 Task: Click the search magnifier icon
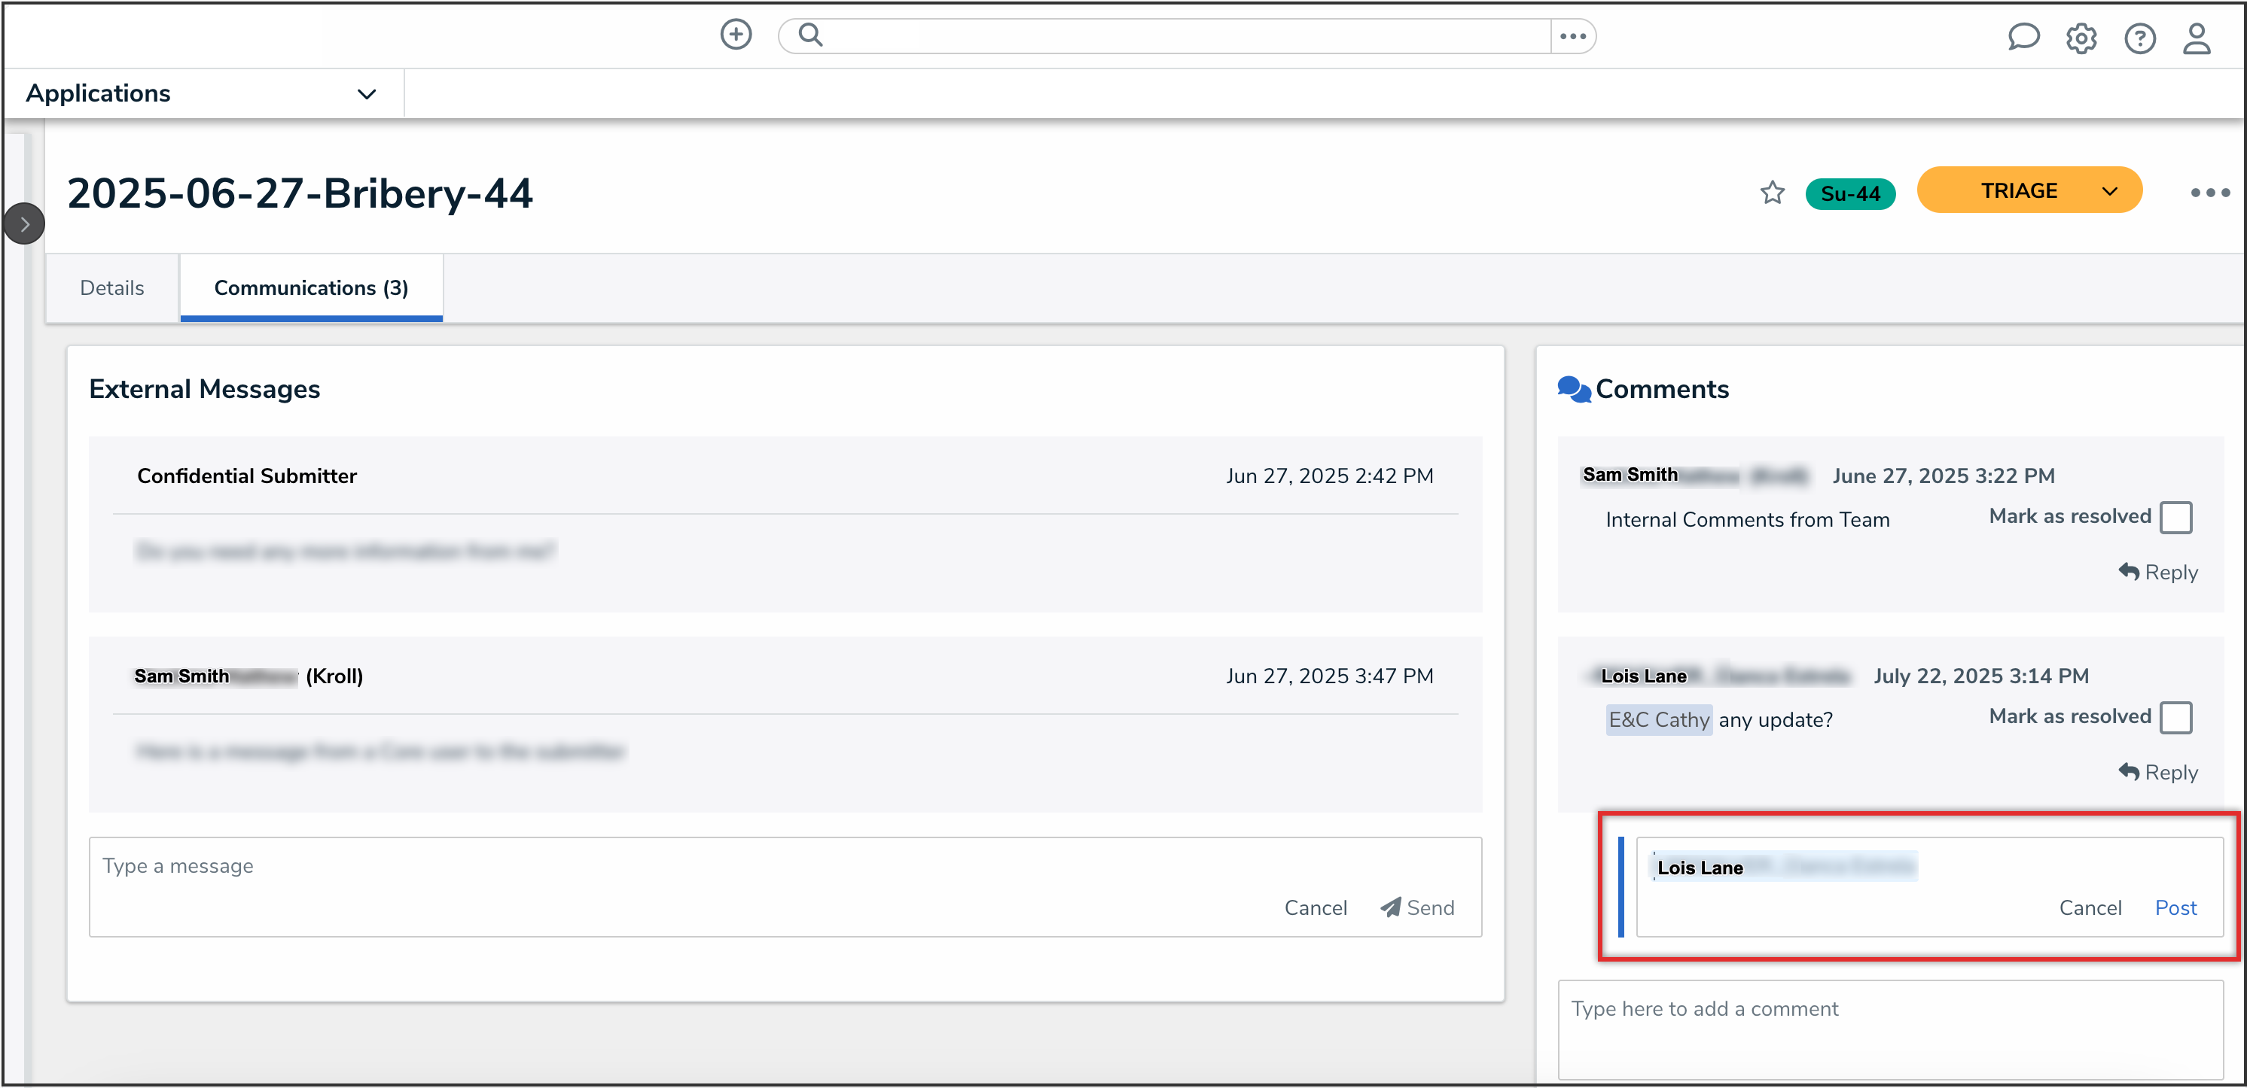tap(810, 35)
